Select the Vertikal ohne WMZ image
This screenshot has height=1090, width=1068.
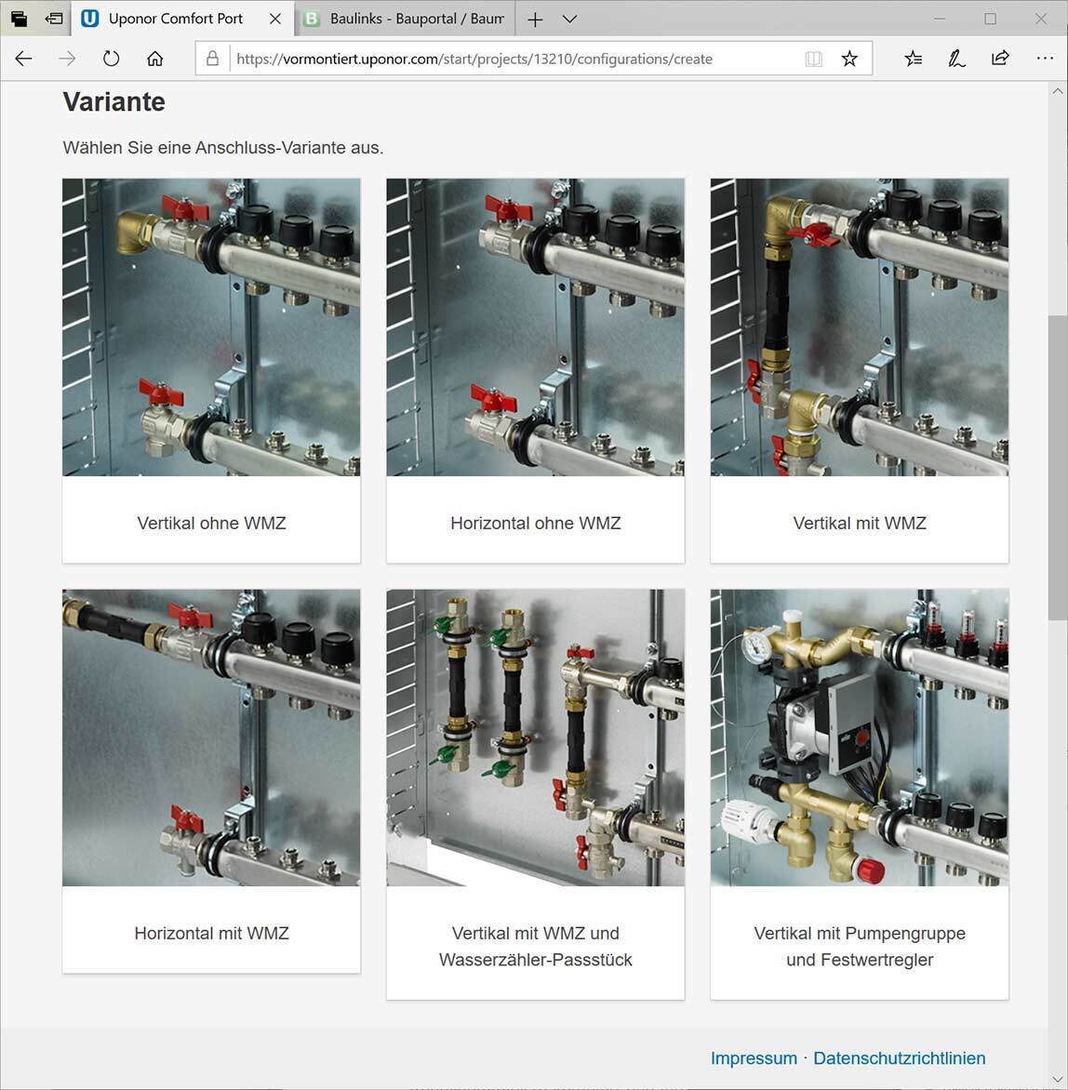tap(211, 327)
